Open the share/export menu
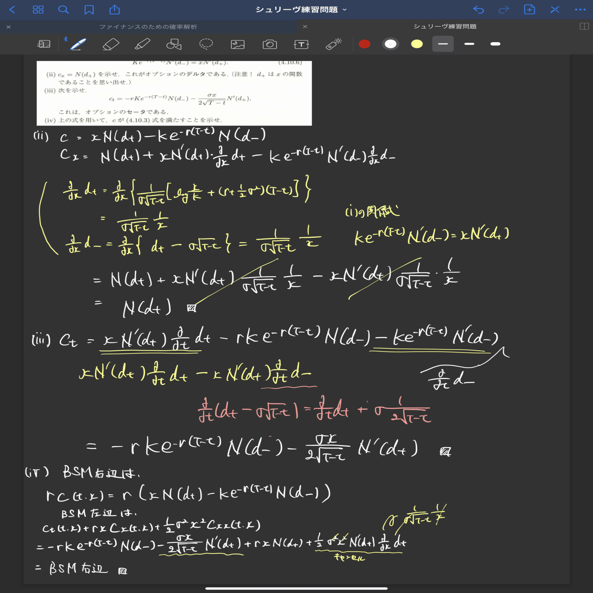The height and width of the screenshot is (593, 593). 114,9
